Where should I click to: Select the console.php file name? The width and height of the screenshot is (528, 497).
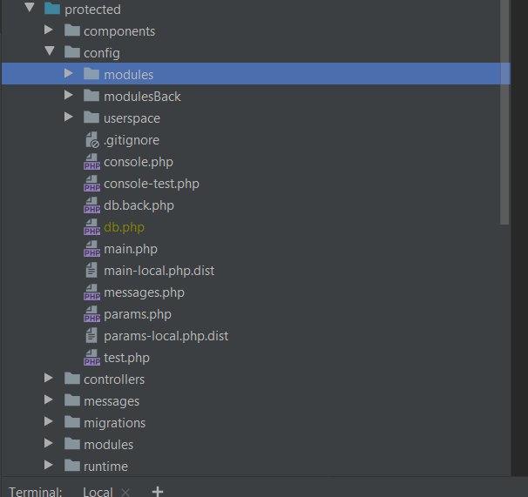click(139, 162)
